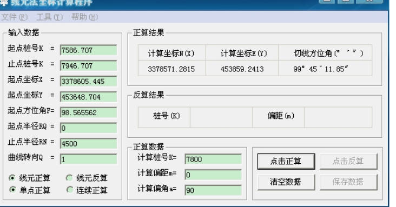This screenshot has width=396, height=207.
Task: Click the 起点桩号K field with 7586.707
Action: 88,50
